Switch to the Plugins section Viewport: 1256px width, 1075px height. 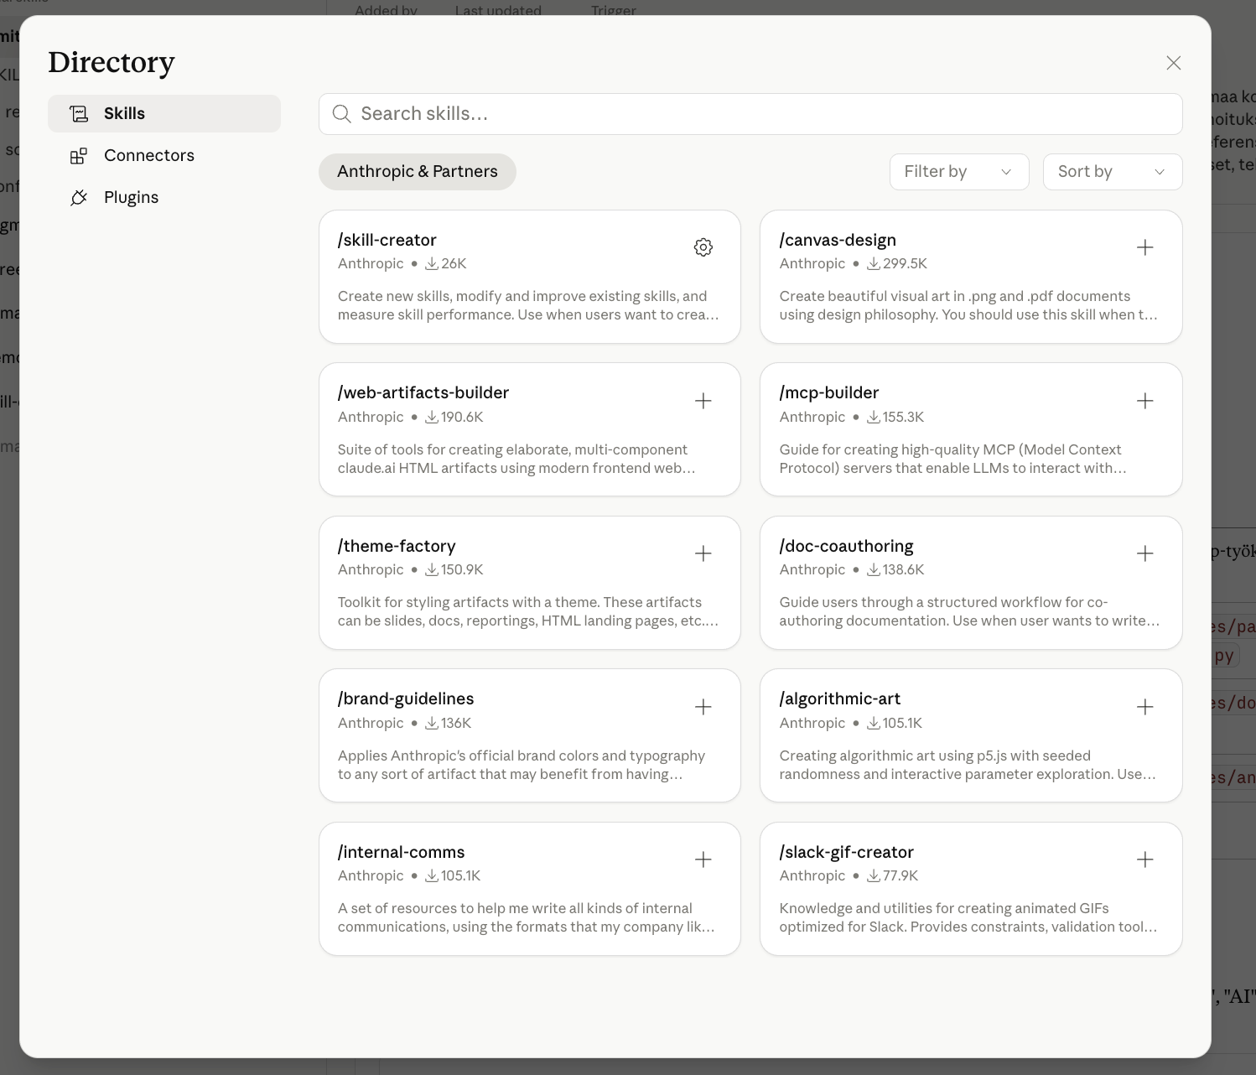click(131, 197)
